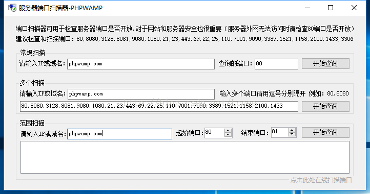Click the 输入多个端口请用逗号分别隔开 hint text
Image resolution: width=370 pixels, height=194 pixels.
click(262, 93)
